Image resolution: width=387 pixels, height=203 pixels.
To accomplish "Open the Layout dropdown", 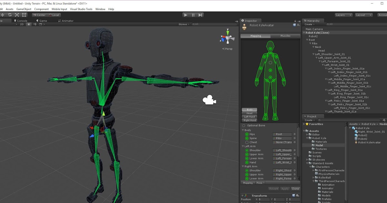I will tap(363, 15).
